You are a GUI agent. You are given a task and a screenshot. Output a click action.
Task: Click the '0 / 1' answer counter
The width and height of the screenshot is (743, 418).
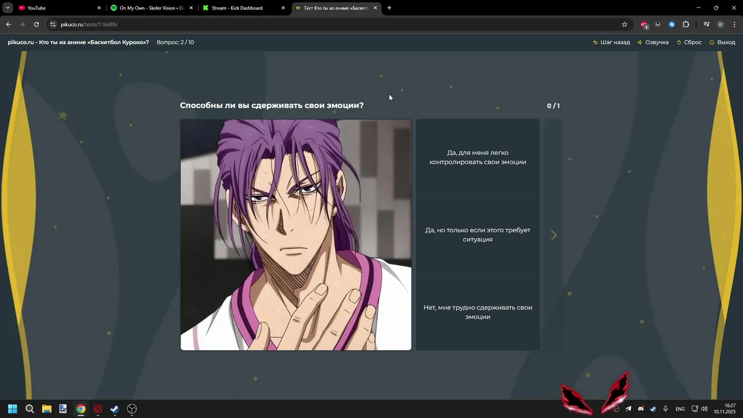click(x=553, y=106)
